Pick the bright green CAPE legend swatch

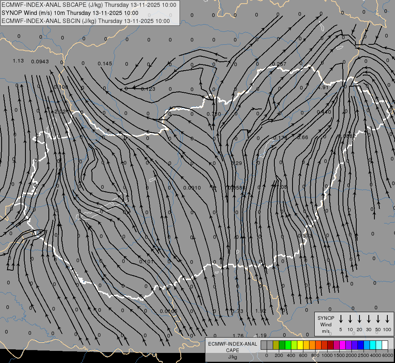[288, 345]
